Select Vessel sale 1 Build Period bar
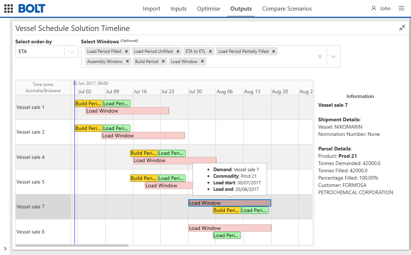 coord(89,103)
